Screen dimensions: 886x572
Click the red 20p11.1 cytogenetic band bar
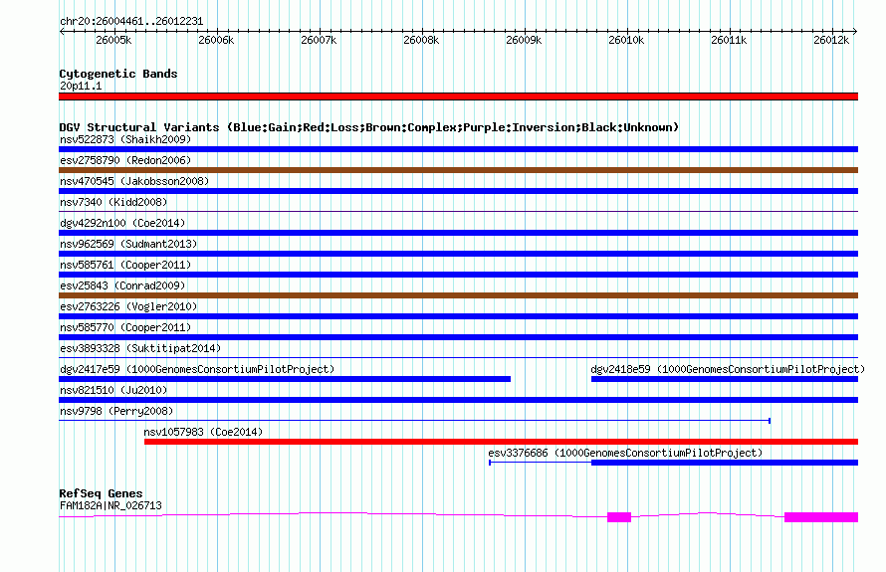[458, 96]
